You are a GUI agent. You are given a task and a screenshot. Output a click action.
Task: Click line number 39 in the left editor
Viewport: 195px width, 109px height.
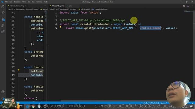pyautogui.click(x=13, y=75)
